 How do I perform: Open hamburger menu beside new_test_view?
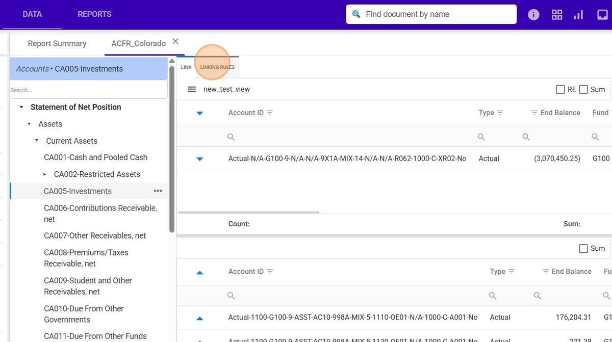click(x=192, y=89)
